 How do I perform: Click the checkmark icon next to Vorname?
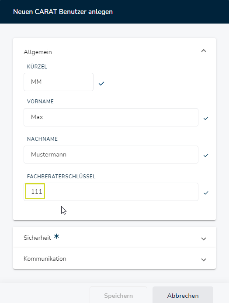tap(206, 118)
